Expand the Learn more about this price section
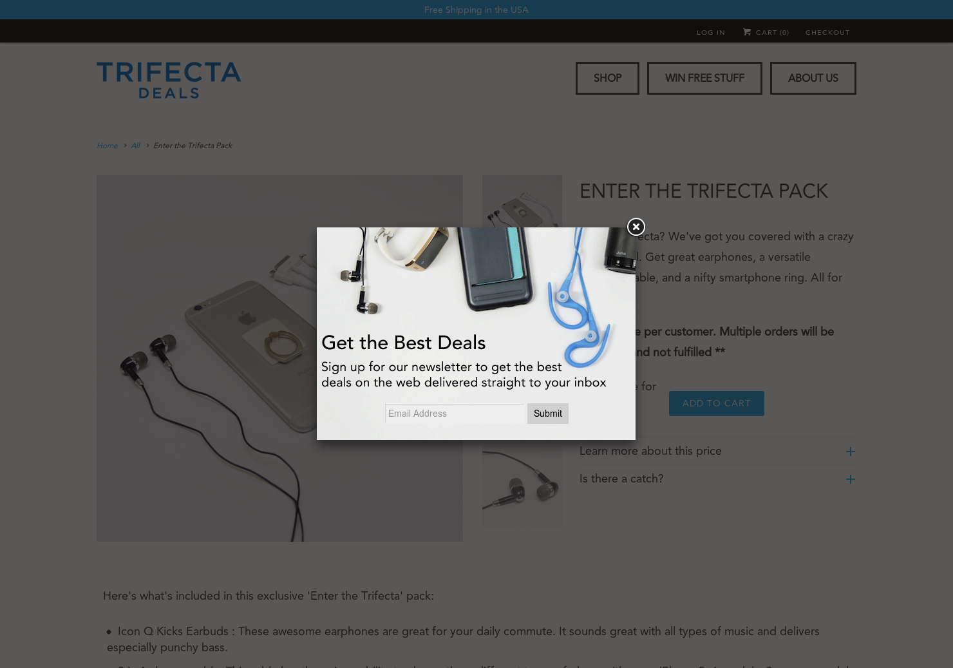The image size is (953, 668). pos(717,451)
